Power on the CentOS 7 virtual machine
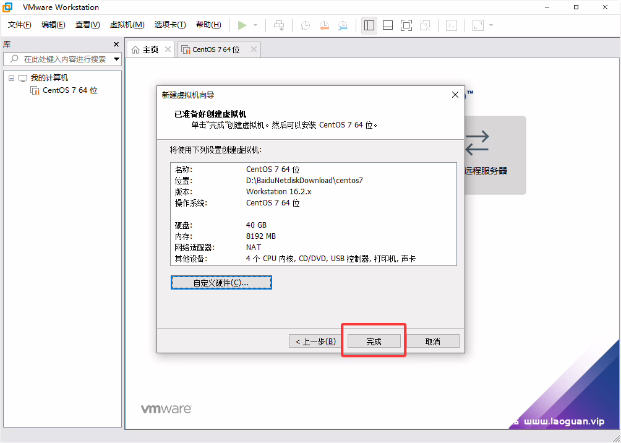The width and height of the screenshot is (621, 443). (x=242, y=25)
